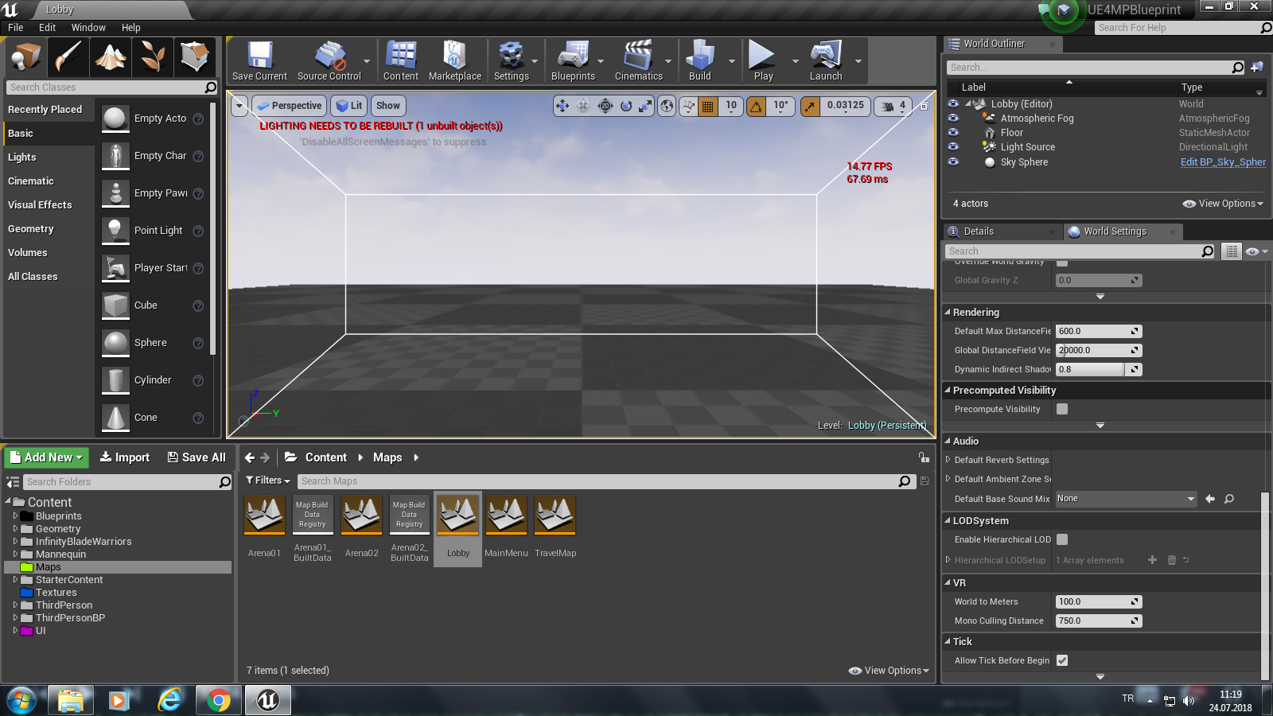Hide the Floor actor with eye icon

tap(953, 133)
